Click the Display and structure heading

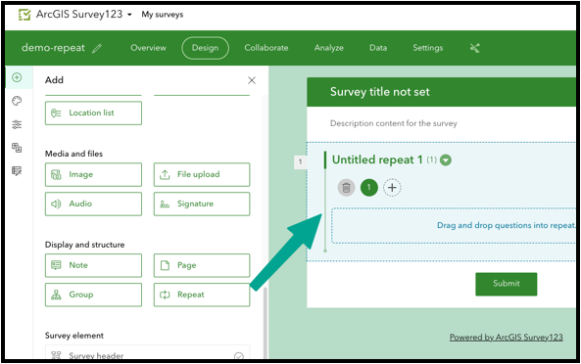tap(85, 245)
